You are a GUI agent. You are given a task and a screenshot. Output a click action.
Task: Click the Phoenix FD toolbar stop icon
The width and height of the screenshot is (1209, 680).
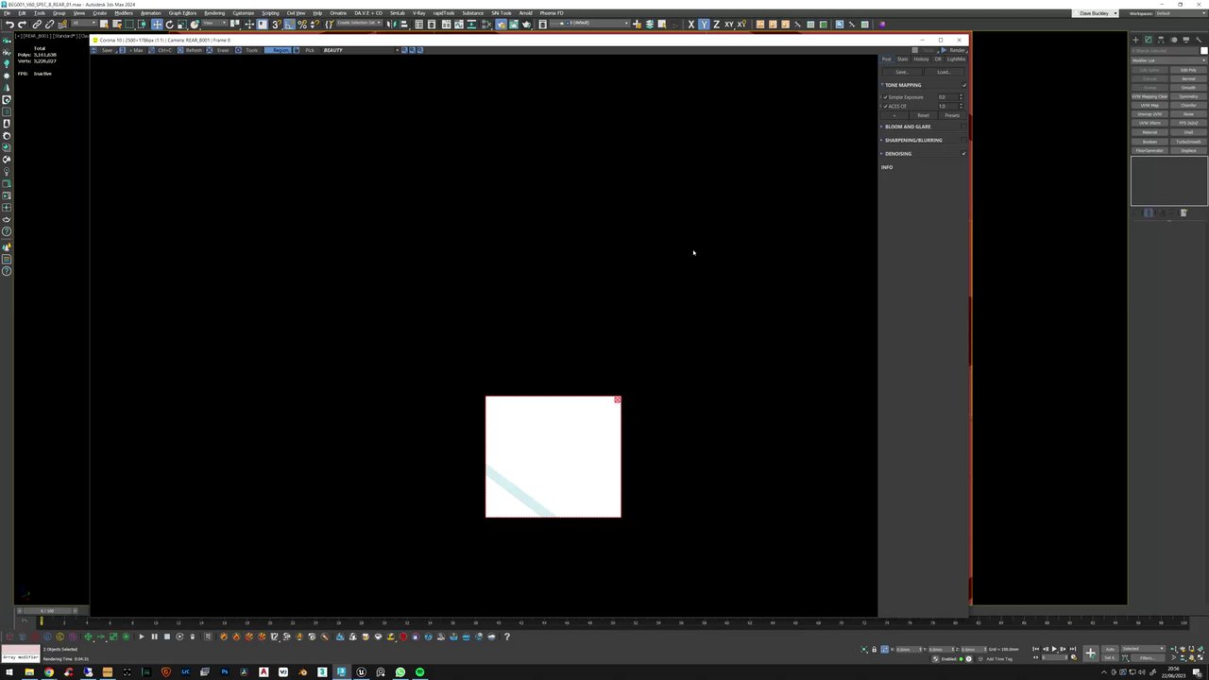click(166, 637)
